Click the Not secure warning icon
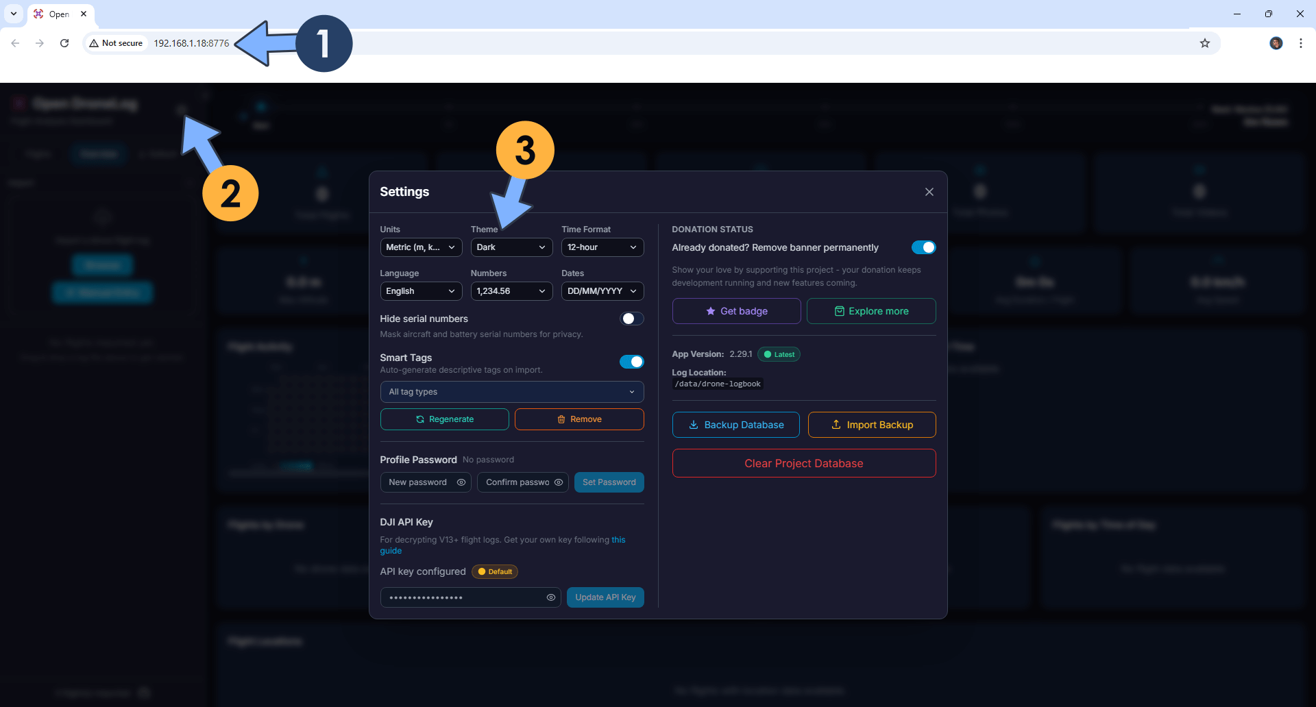This screenshot has height=707, width=1316. coord(94,42)
